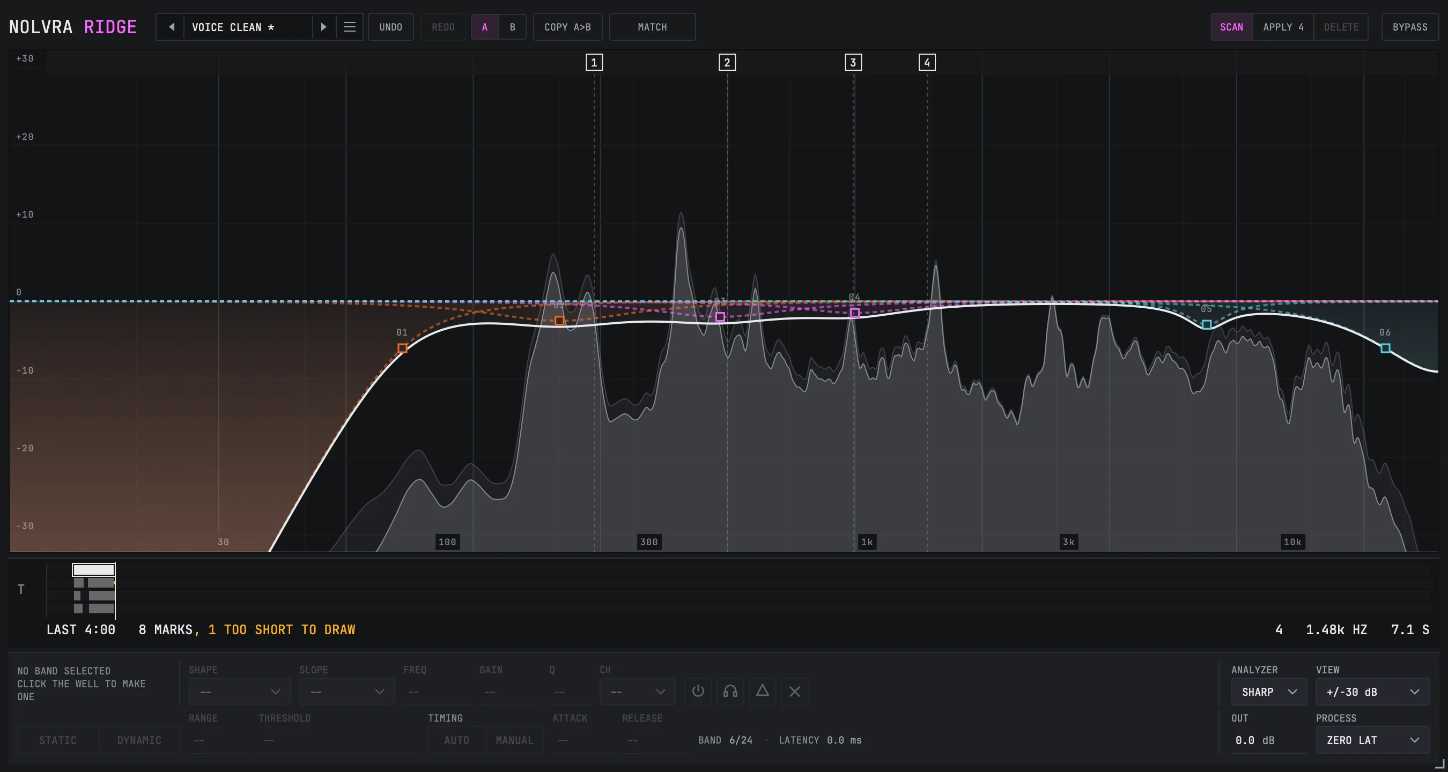Click the MATCH button
The image size is (1448, 772).
[652, 27]
